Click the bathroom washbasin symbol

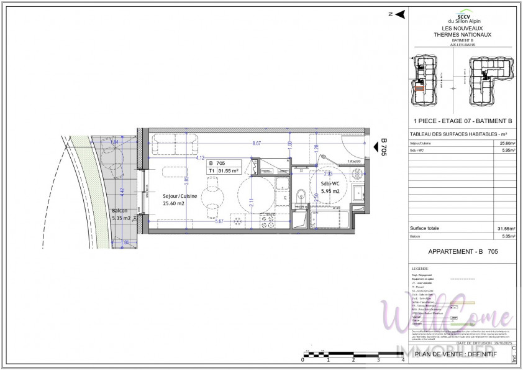359,192
